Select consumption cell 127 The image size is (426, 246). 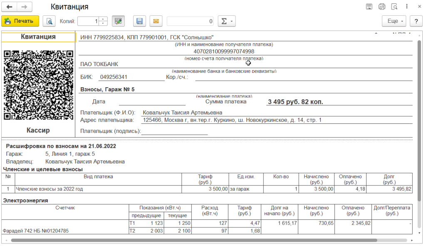[x=210, y=223]
